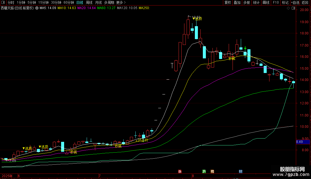Screen dimensions: 311x179
Task: Add stock via +自选 button
Action: (295, 2)
